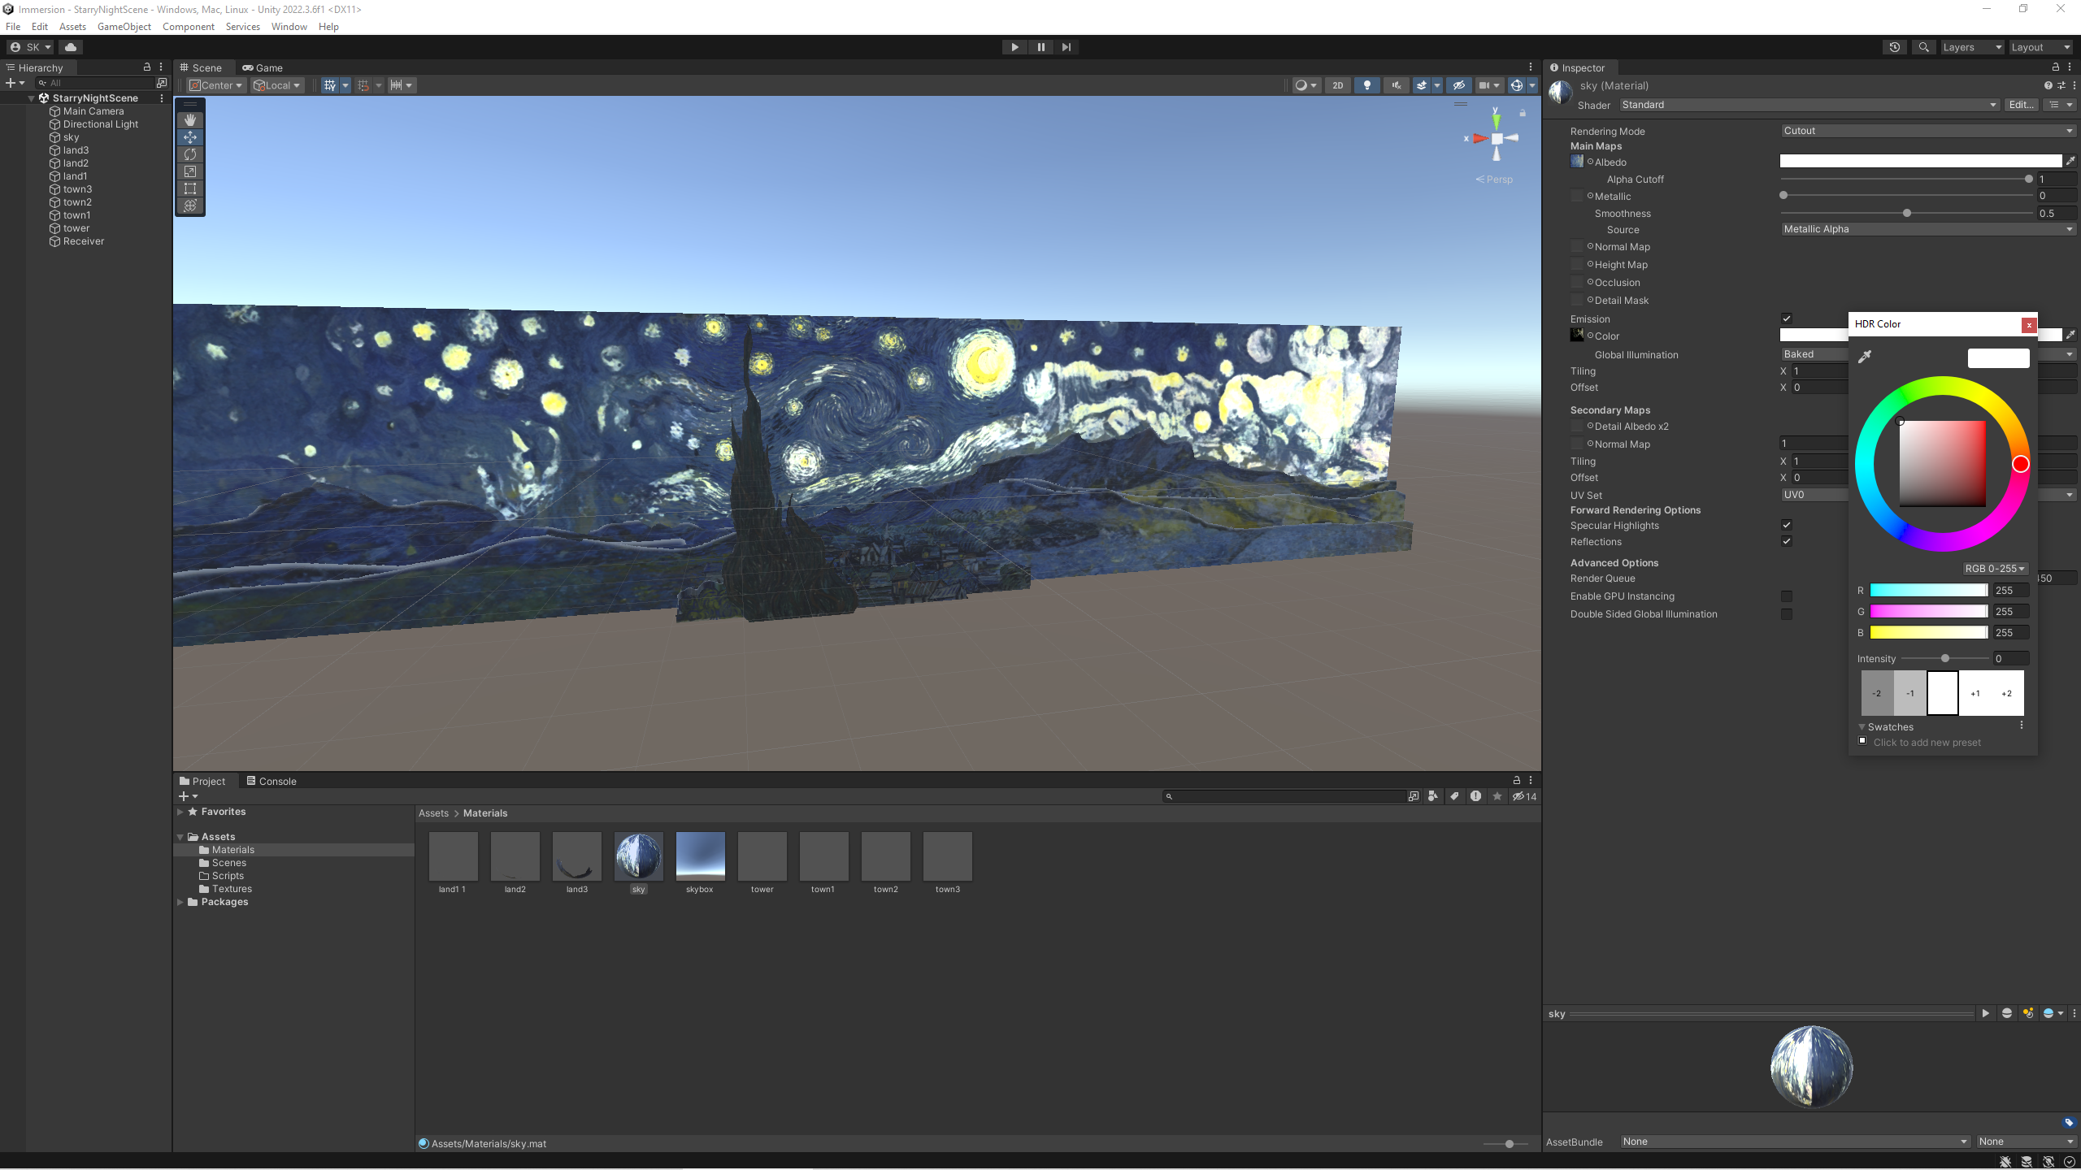Image resolution: width=2081 pixels, height=1170 pixels.
Task: Open the Layers dropdown
Action: (x=1971, y=47)
